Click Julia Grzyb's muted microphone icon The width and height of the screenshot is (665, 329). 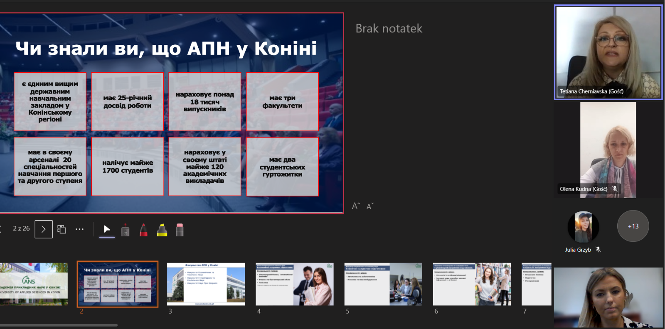(x=598, y=250)
